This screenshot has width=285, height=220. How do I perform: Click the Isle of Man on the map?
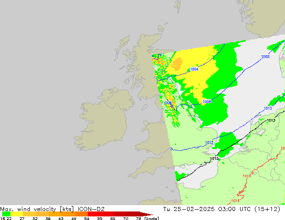coord(144,107)
